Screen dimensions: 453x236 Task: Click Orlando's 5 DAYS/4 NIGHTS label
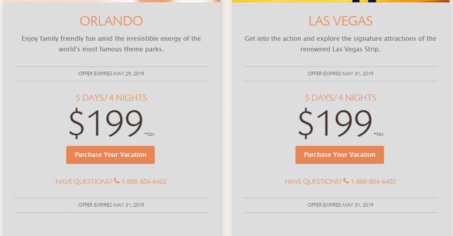(x=111, y=98)
